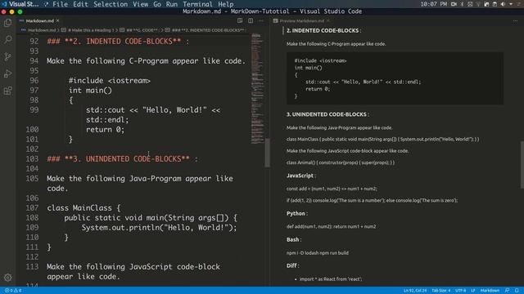Click the clock showing 10:07 PM
Image resolution: width=524 pixels, height=294 pixels.
coord(434,4)
